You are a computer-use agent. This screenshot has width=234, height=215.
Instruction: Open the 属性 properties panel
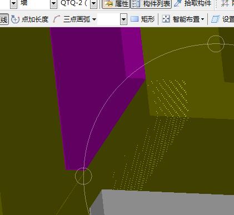(x=116, y=4)
